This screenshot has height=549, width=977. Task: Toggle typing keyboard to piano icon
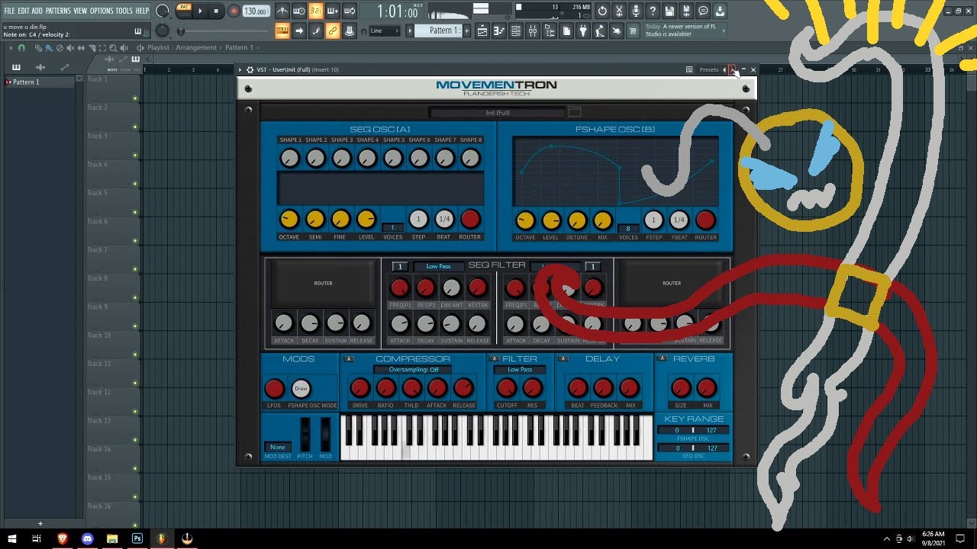point(282,30)
